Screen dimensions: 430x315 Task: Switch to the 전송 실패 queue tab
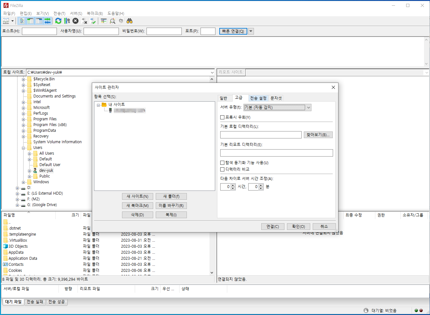(35, 302)
